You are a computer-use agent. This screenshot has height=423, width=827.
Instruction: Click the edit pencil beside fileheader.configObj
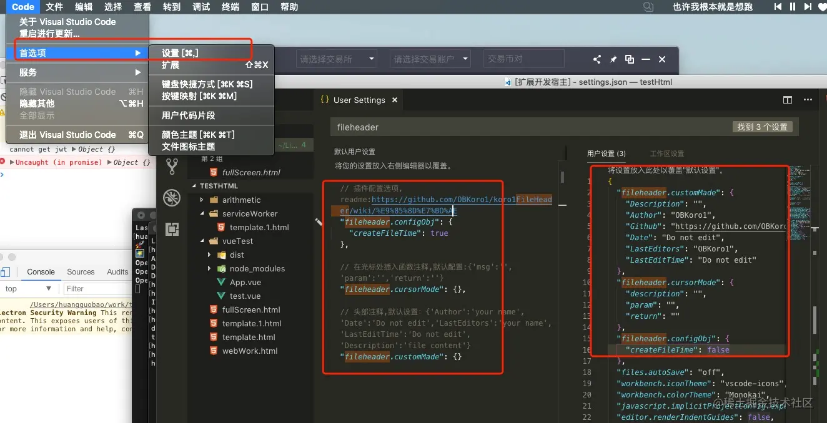[x=319, y=221]
